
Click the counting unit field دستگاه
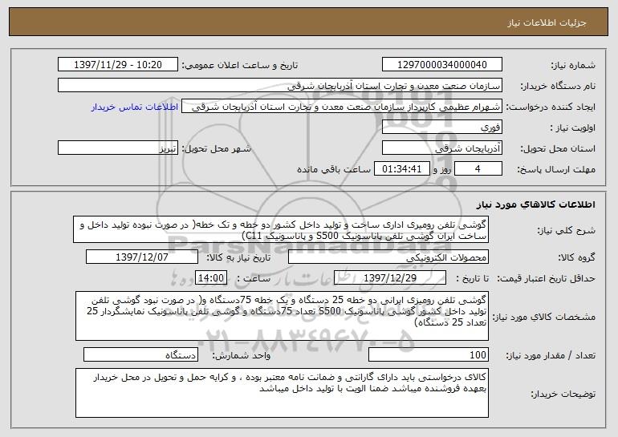click(x=140, y=354)
